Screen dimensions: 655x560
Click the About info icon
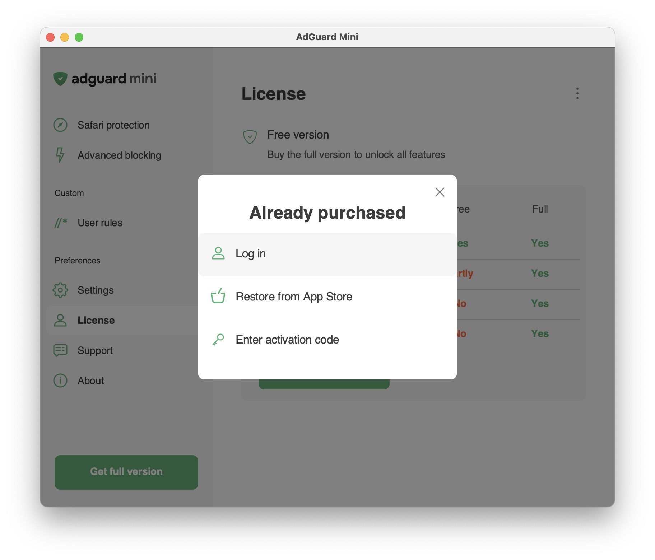[60, 381]
